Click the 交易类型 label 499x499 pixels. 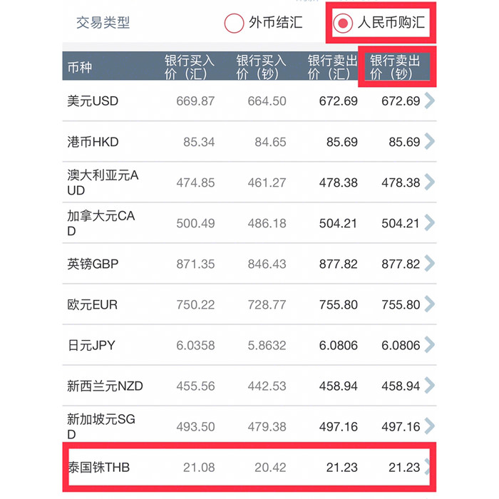click(103, 23)
